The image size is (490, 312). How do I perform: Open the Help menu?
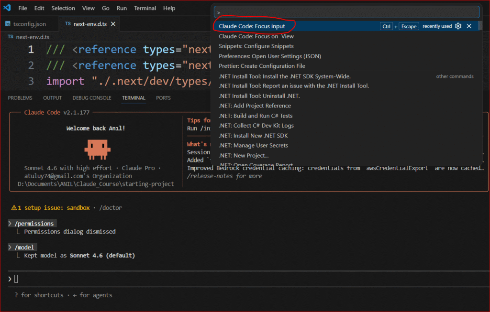tap(169, 8)
